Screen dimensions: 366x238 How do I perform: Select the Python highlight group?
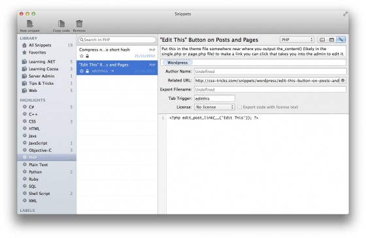46,172
